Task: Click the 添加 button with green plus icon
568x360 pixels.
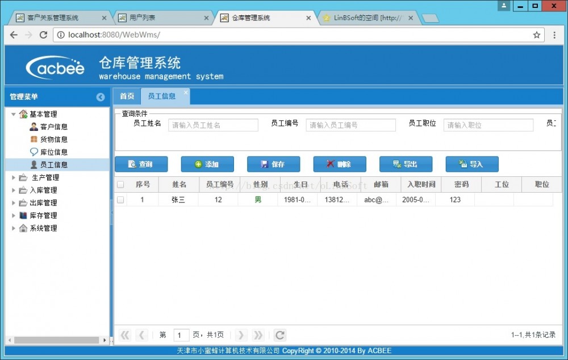Action: (207, 164)
